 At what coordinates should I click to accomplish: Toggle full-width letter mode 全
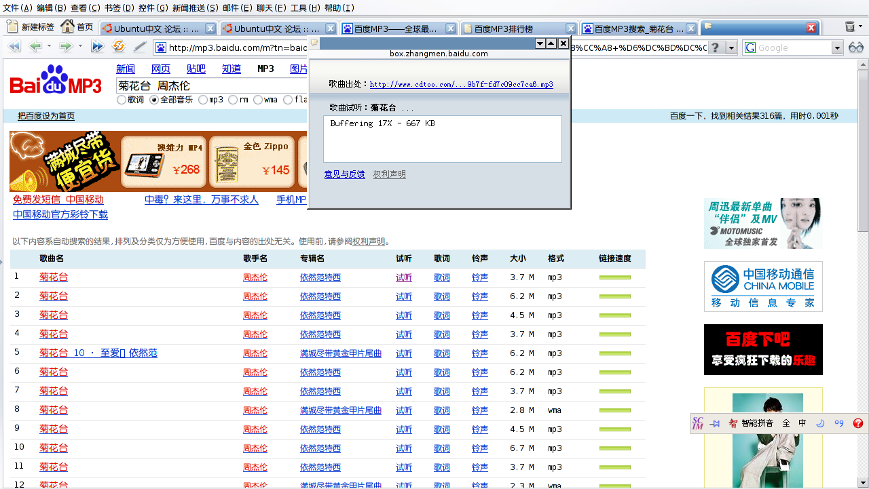pyautogui.click(x=785, y=423)
